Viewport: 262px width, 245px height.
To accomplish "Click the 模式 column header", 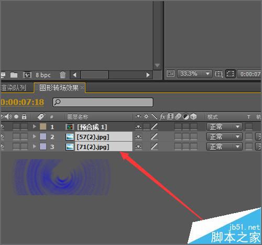I will [212, 117].
